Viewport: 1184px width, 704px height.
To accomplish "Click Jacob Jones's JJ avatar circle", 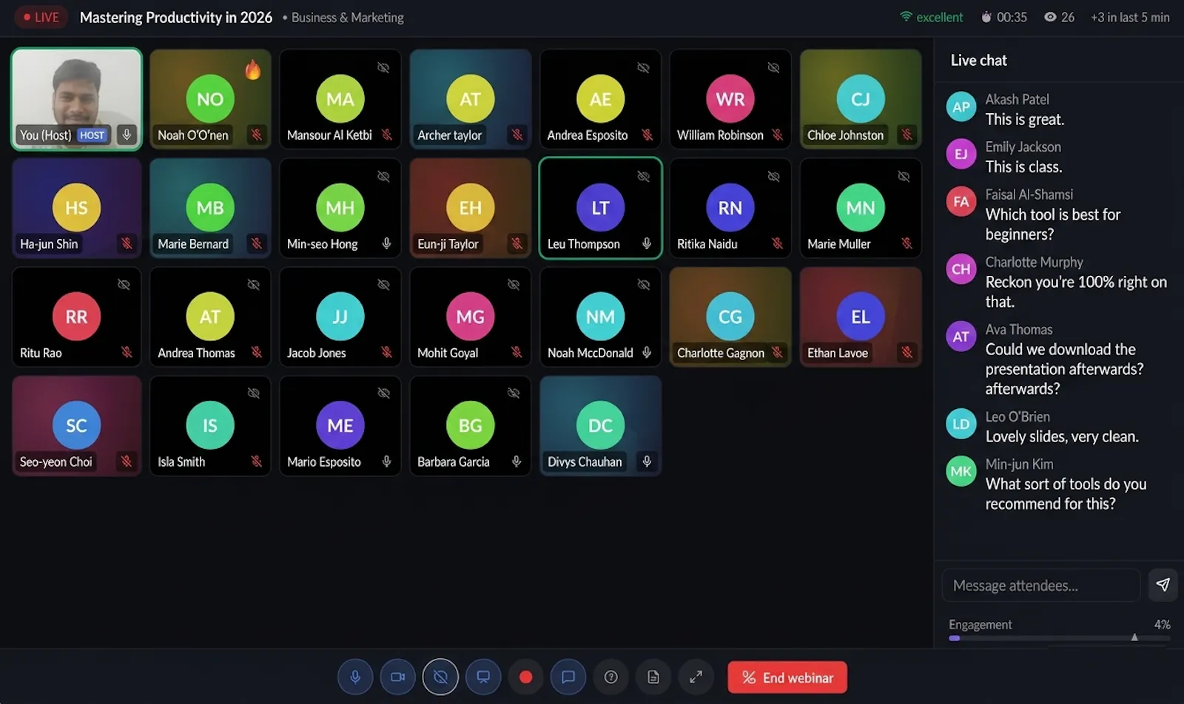I will pyautogui.click(x=340, y=317).
